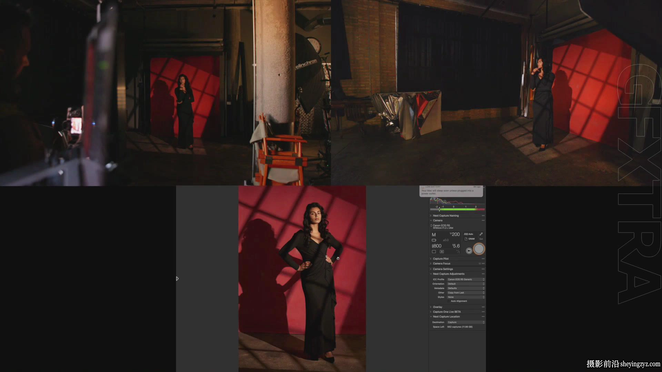Click the captured portrait in the viewer
This screenshot has height=372, width=662.
click(x=302, y=279)
